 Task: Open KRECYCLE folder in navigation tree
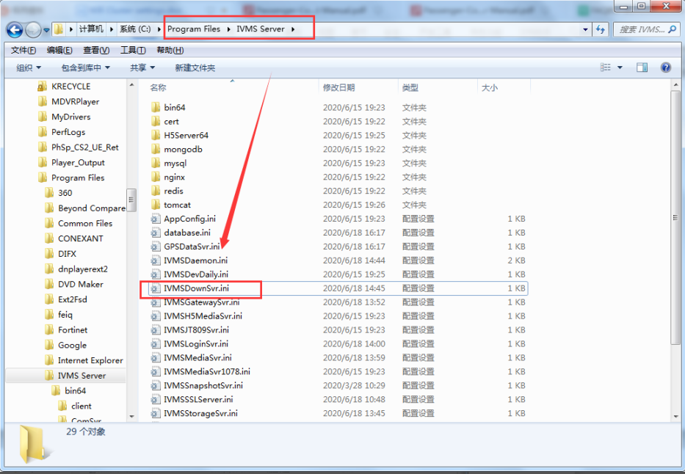[70, 87]
